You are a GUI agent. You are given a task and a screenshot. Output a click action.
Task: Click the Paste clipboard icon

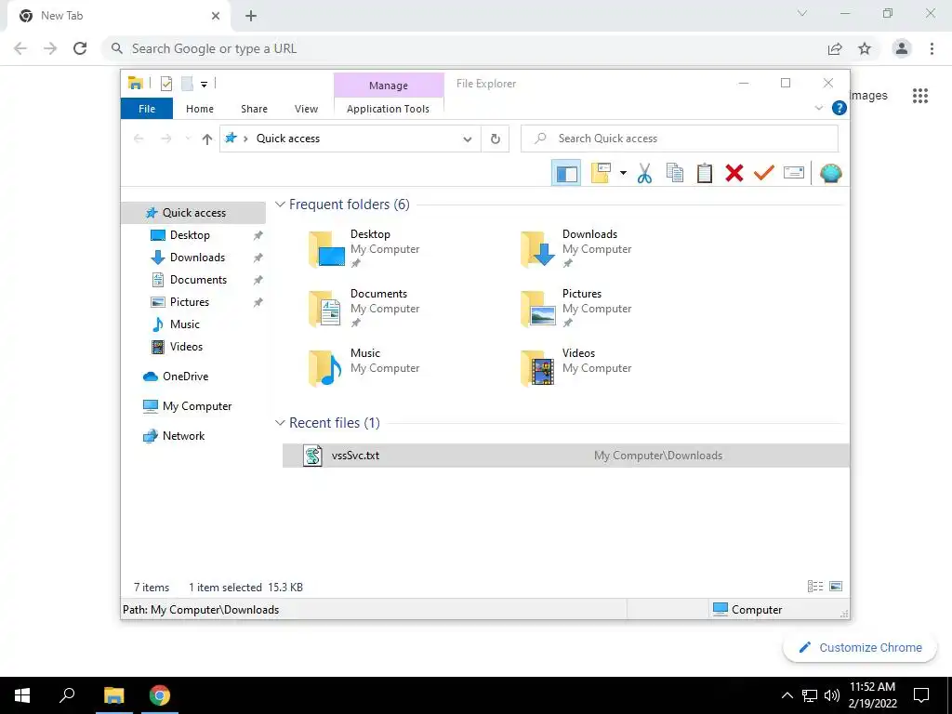705,173
